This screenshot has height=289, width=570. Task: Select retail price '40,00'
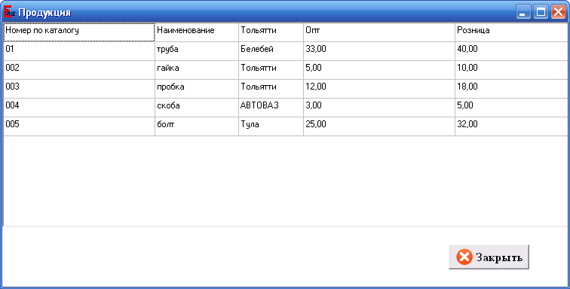pyautogui.click(x=510, y=51)
